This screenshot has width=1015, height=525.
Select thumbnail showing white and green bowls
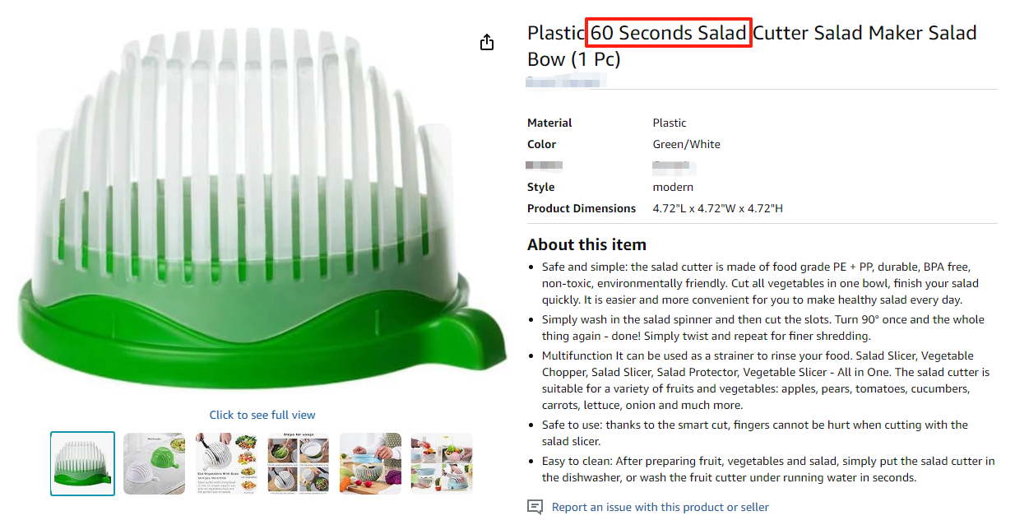[x=154, y=463]
